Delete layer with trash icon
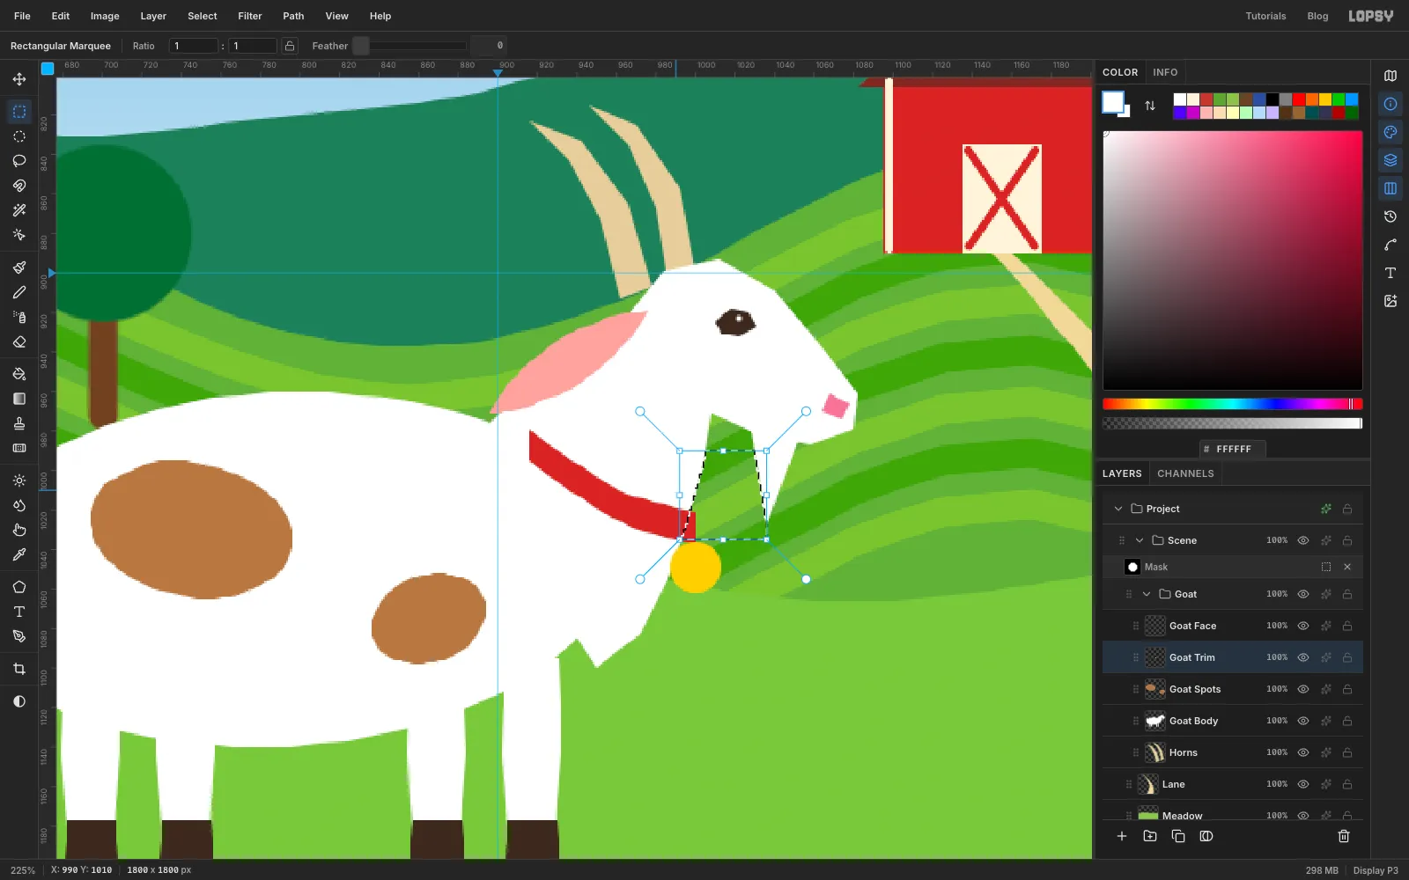Viewport: 1409px width, 880px height. (x=1344, y=836)
